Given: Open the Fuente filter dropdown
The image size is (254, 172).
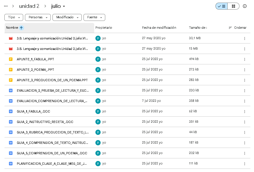Looking at the screenshot, I should 94,17.
